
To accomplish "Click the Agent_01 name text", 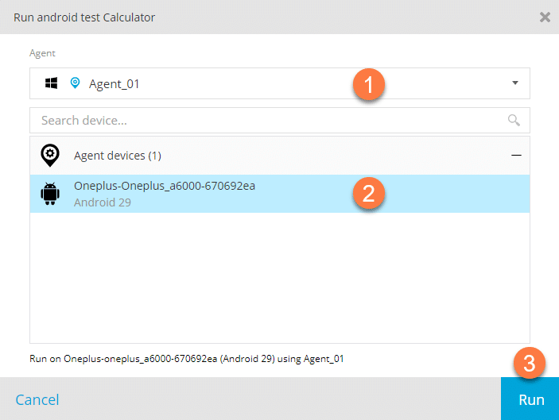I will [x=114, y=84].
